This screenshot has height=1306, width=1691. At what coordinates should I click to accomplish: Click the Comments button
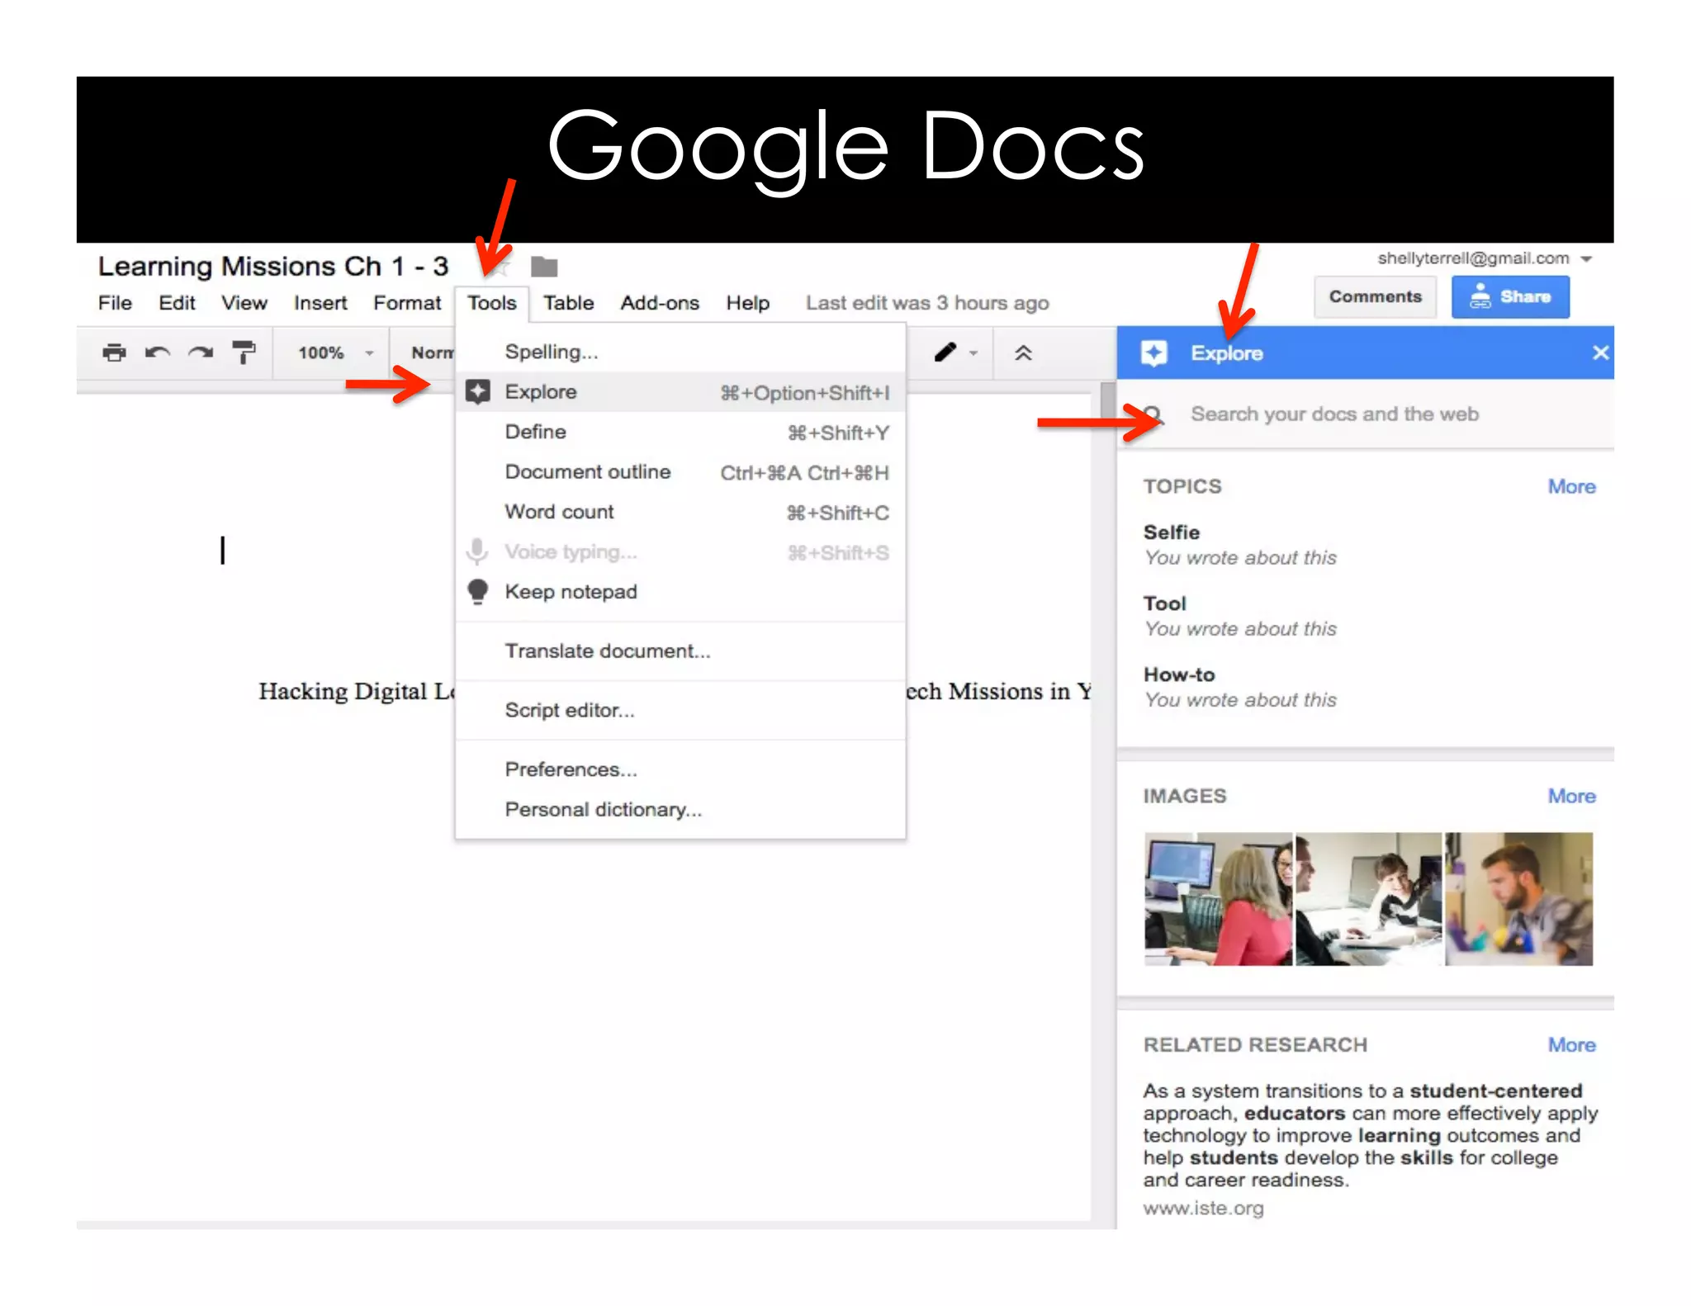[x=1376, y=297]
